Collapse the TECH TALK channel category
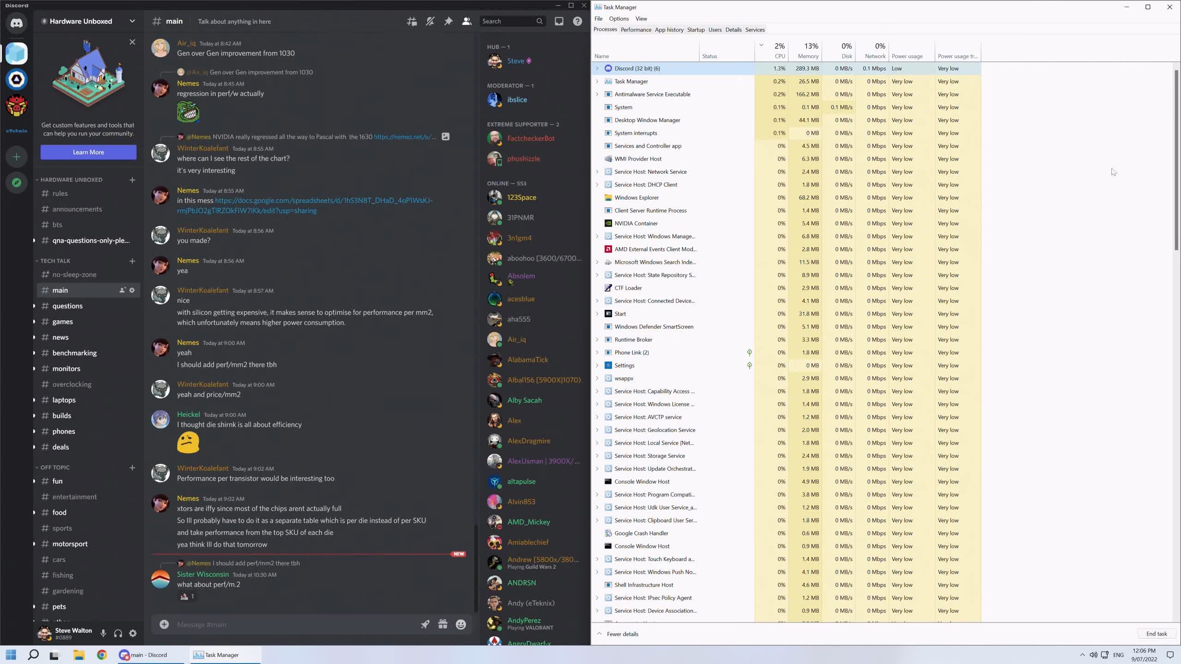The height and width of the screenshot is (664, 1181). pyautogui.click(x=55, y=261)
